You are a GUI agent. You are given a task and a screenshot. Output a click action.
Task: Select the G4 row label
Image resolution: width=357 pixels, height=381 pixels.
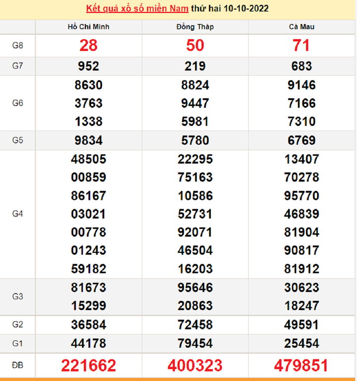tap(17, 214)
